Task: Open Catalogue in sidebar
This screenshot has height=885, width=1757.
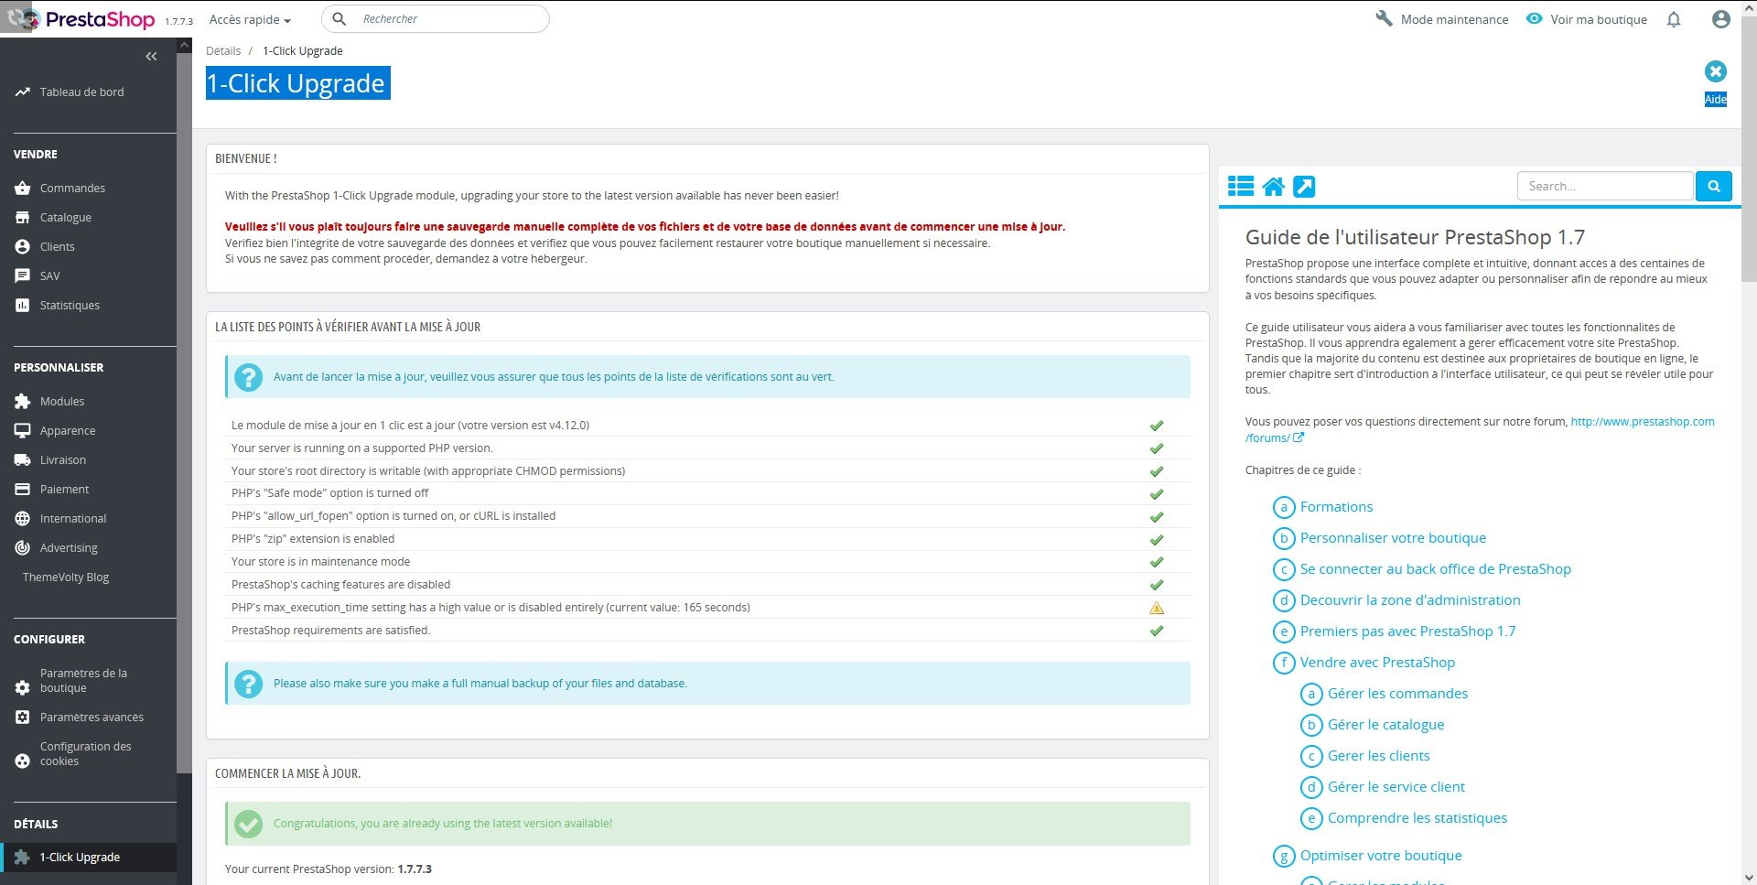Action: click(65, 218)
